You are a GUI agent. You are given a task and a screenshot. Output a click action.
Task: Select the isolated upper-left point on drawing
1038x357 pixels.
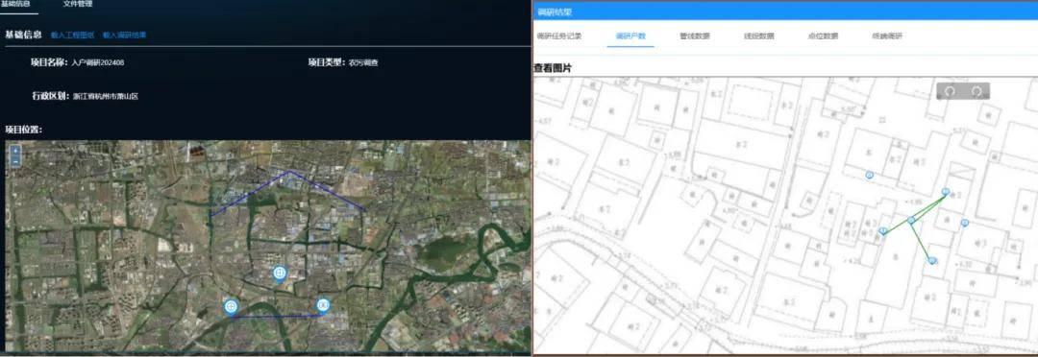[869, 175]
